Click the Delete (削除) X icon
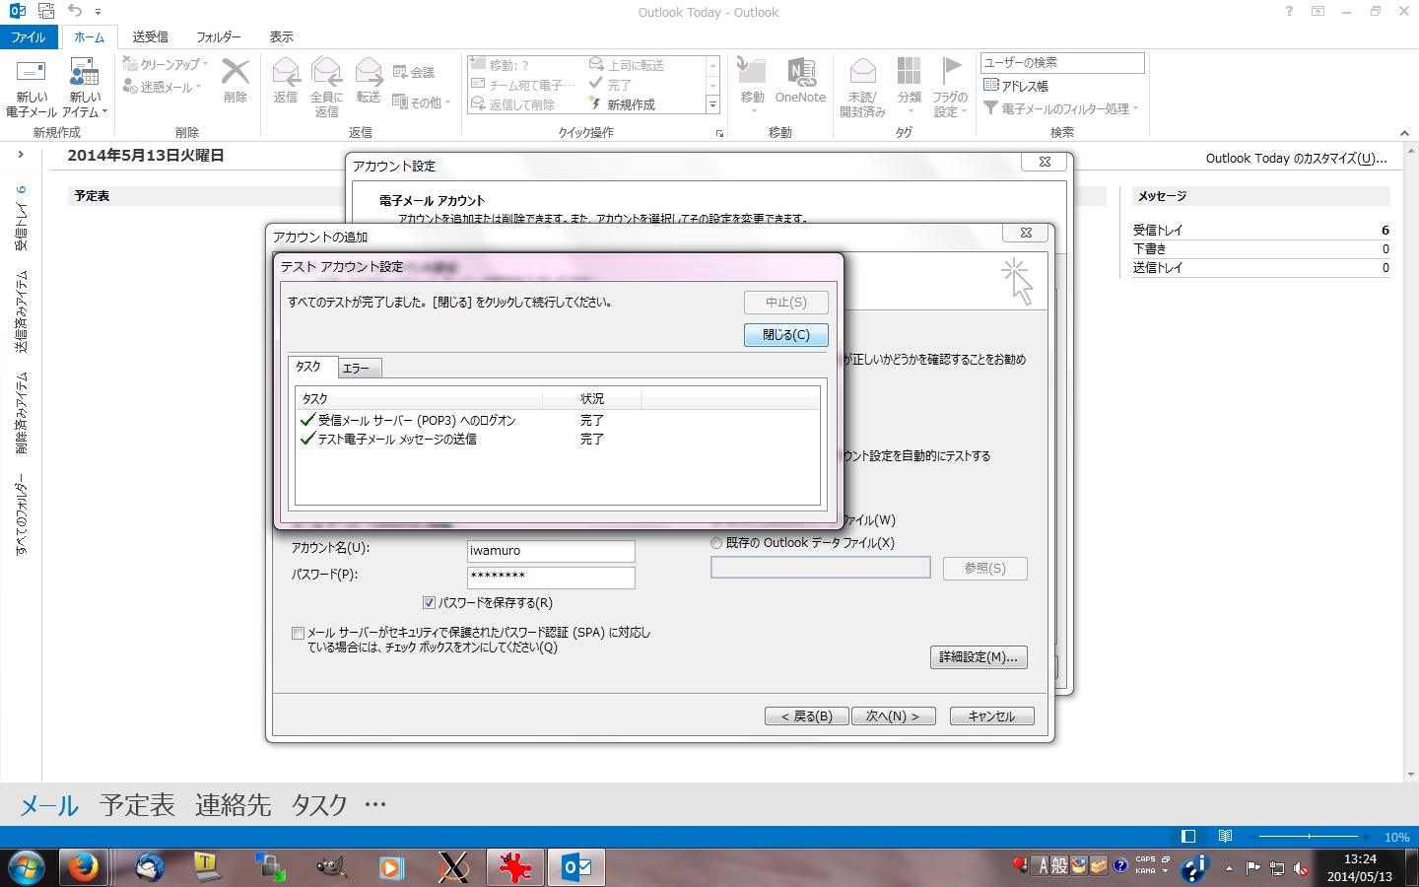The image size is (1419, 887). coord(236,72)
